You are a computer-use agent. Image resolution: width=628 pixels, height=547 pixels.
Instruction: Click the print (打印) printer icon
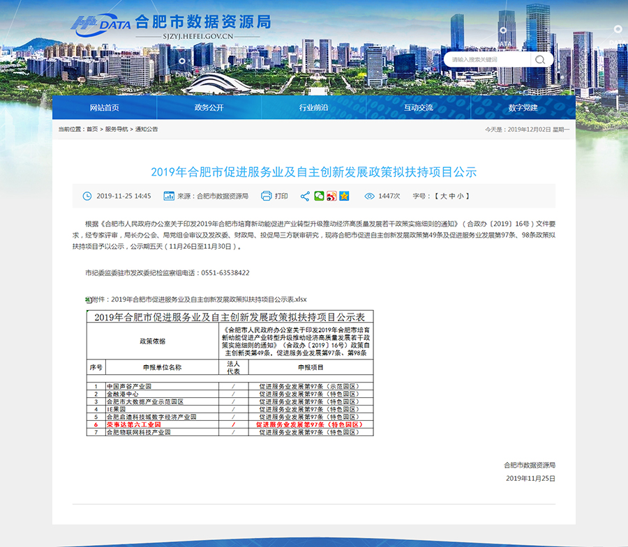click(266, 196)
